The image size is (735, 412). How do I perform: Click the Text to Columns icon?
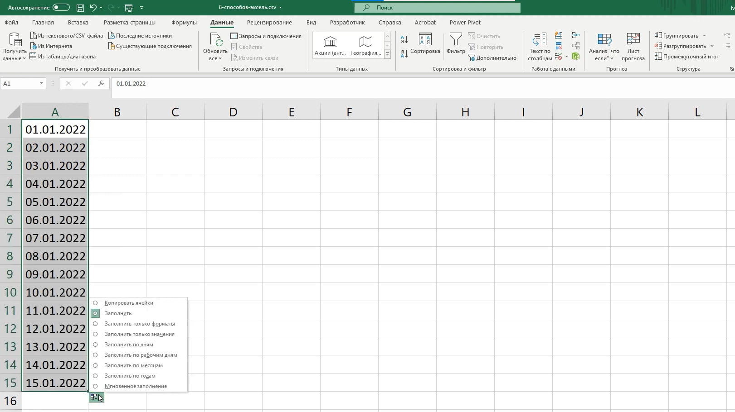click(540, 40)
